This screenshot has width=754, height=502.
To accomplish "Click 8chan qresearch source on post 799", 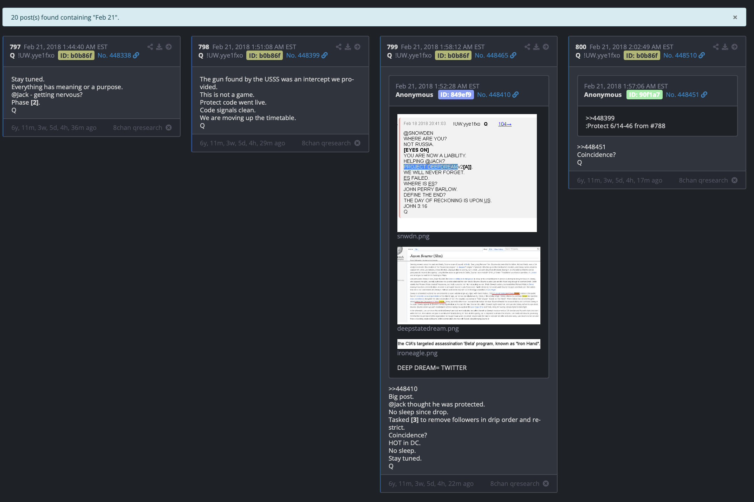I will point(515,484).
